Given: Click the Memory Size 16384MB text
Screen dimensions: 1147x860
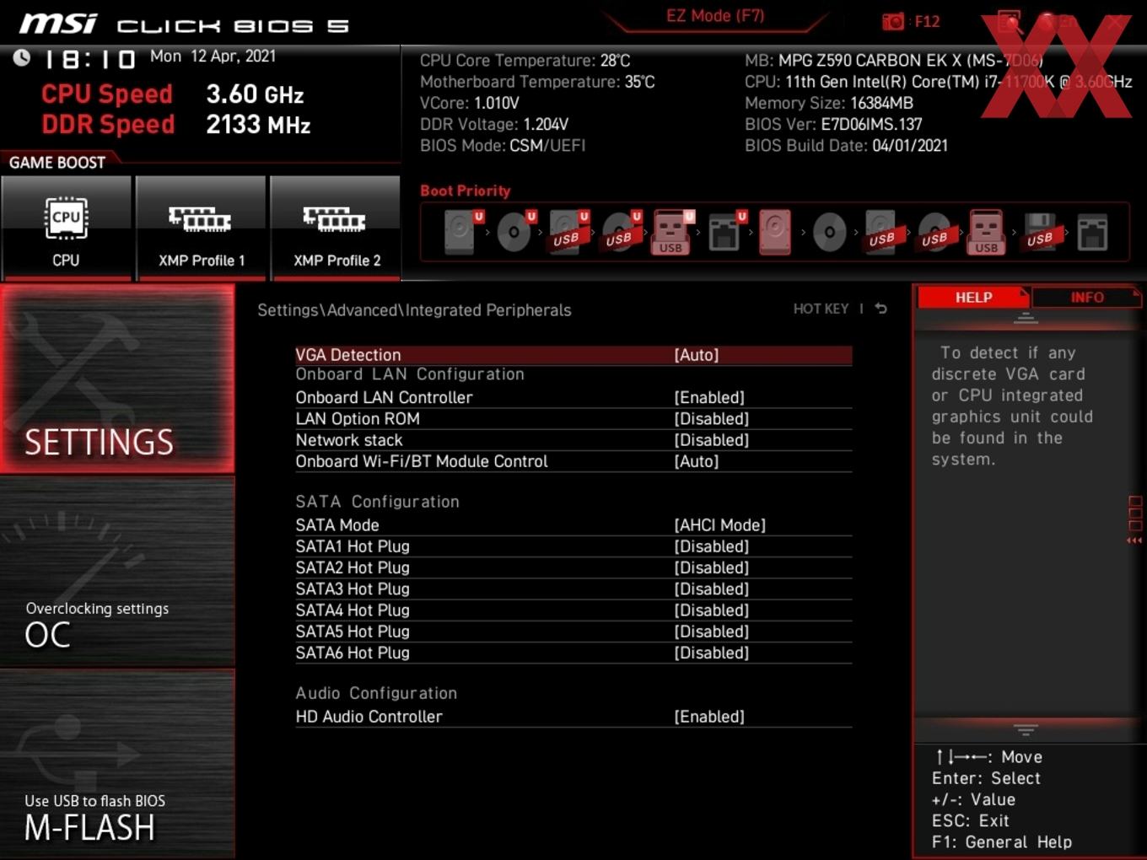Looking at the screenshot, I should coord(829,103).
